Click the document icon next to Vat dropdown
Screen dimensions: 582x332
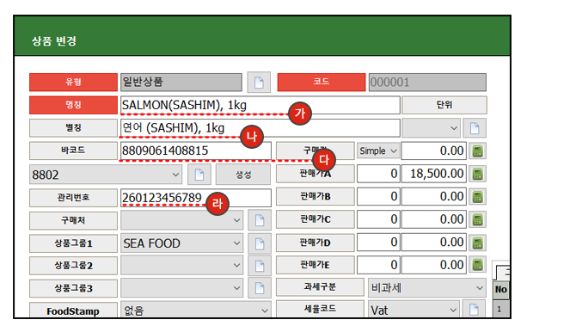click(x=474, y=310)
